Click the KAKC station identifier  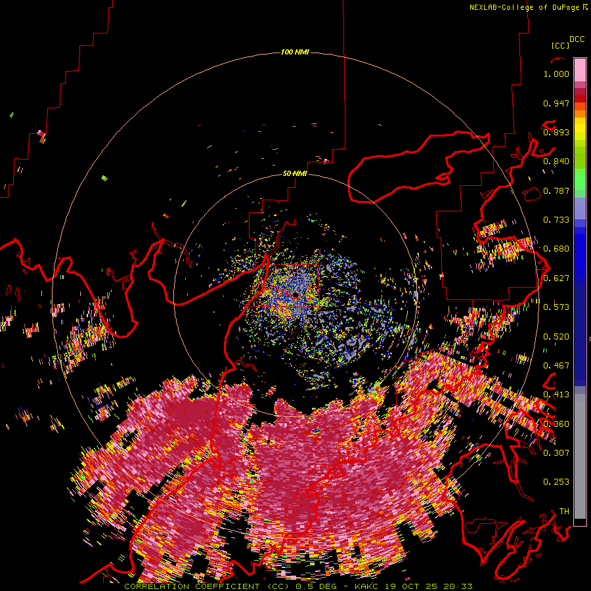pyautogui.click(x=367, y=586)
